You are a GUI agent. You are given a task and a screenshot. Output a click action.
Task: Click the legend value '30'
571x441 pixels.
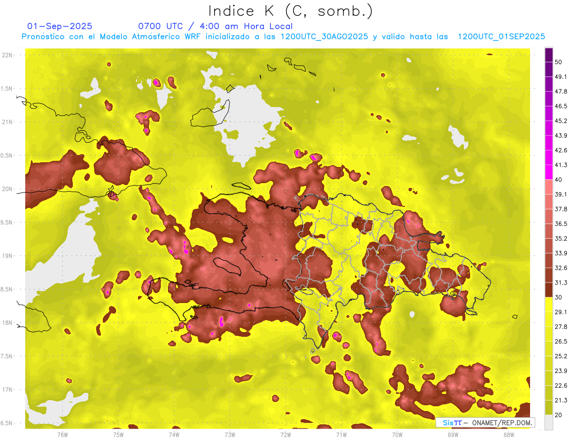[559, 297]
